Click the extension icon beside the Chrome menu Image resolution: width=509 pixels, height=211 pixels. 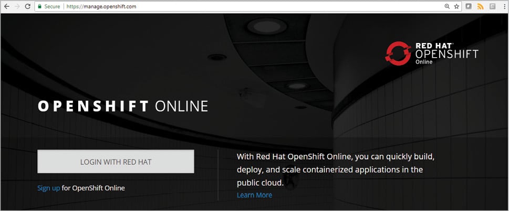(x=492, y=6)
